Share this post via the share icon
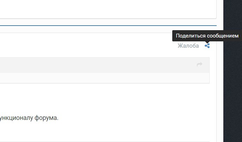 pos(207,46)
